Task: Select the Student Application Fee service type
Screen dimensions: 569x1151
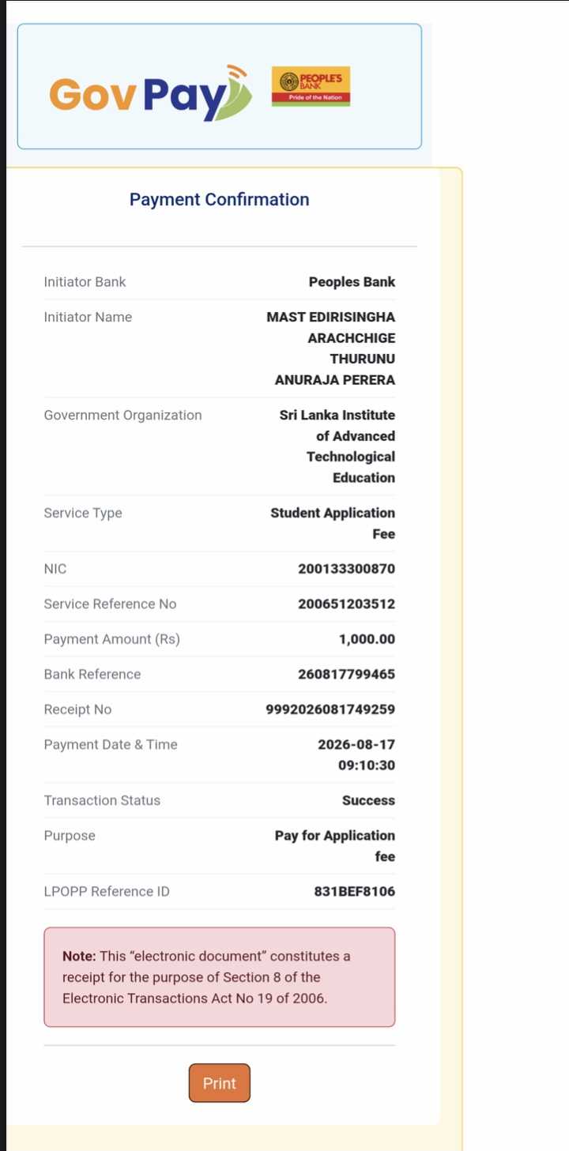Action: click(333, 524)
